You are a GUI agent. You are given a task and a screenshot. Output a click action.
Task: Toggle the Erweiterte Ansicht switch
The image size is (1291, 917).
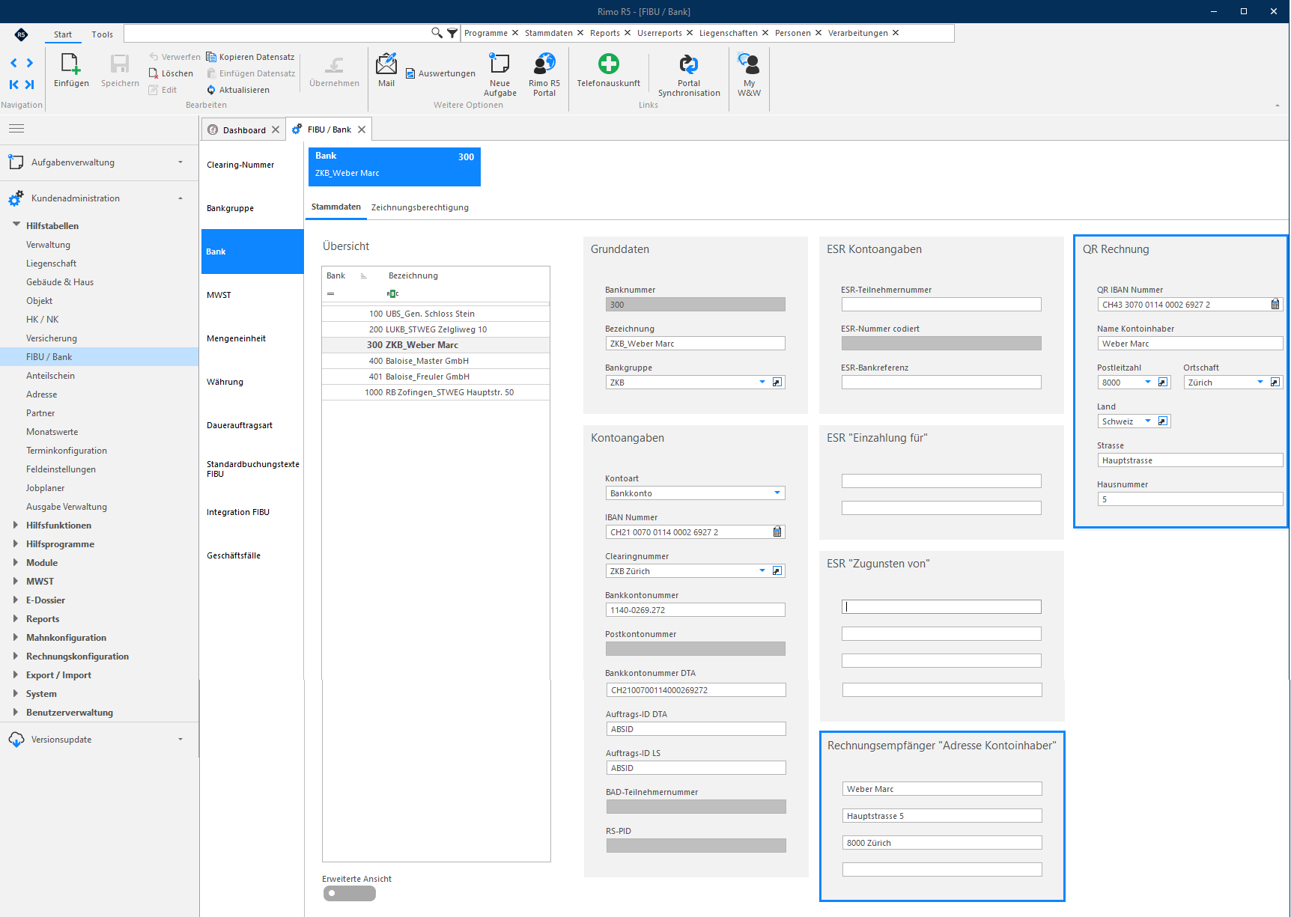click(x=350, y=893)
